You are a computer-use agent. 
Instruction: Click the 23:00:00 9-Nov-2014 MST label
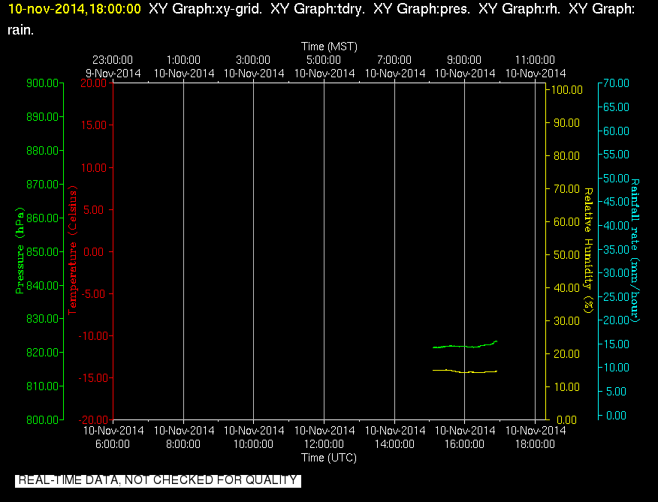tap(113, 67)
